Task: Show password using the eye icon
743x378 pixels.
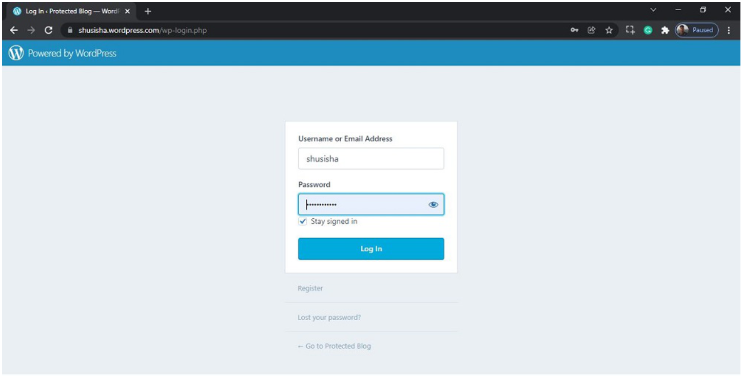Action: point(433,204)
